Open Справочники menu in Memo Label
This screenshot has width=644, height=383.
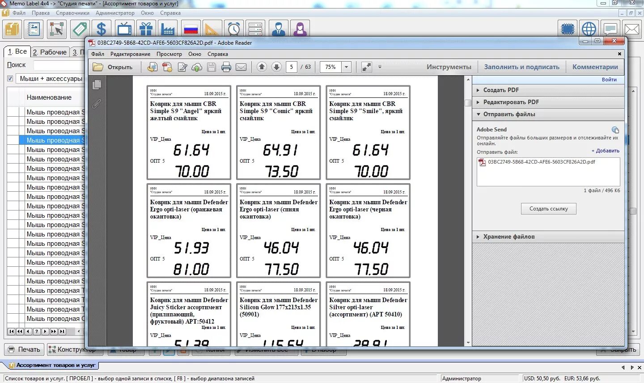tap(72, 13)
